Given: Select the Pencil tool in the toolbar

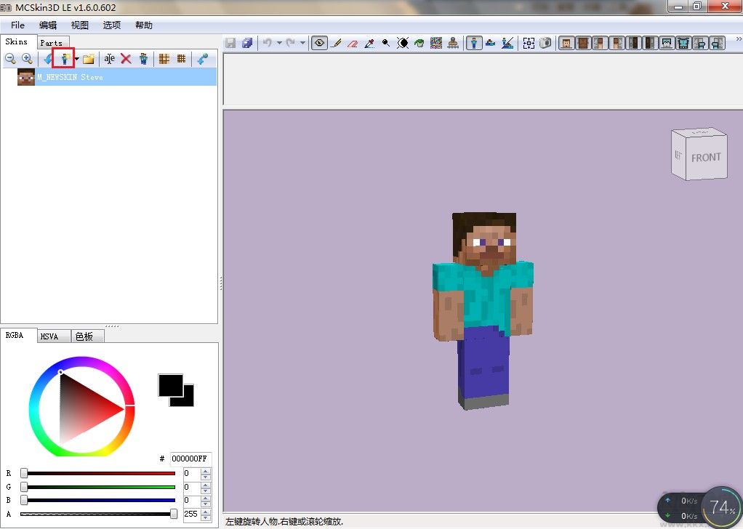Looking at the screenshot, I should pos(336,44).
